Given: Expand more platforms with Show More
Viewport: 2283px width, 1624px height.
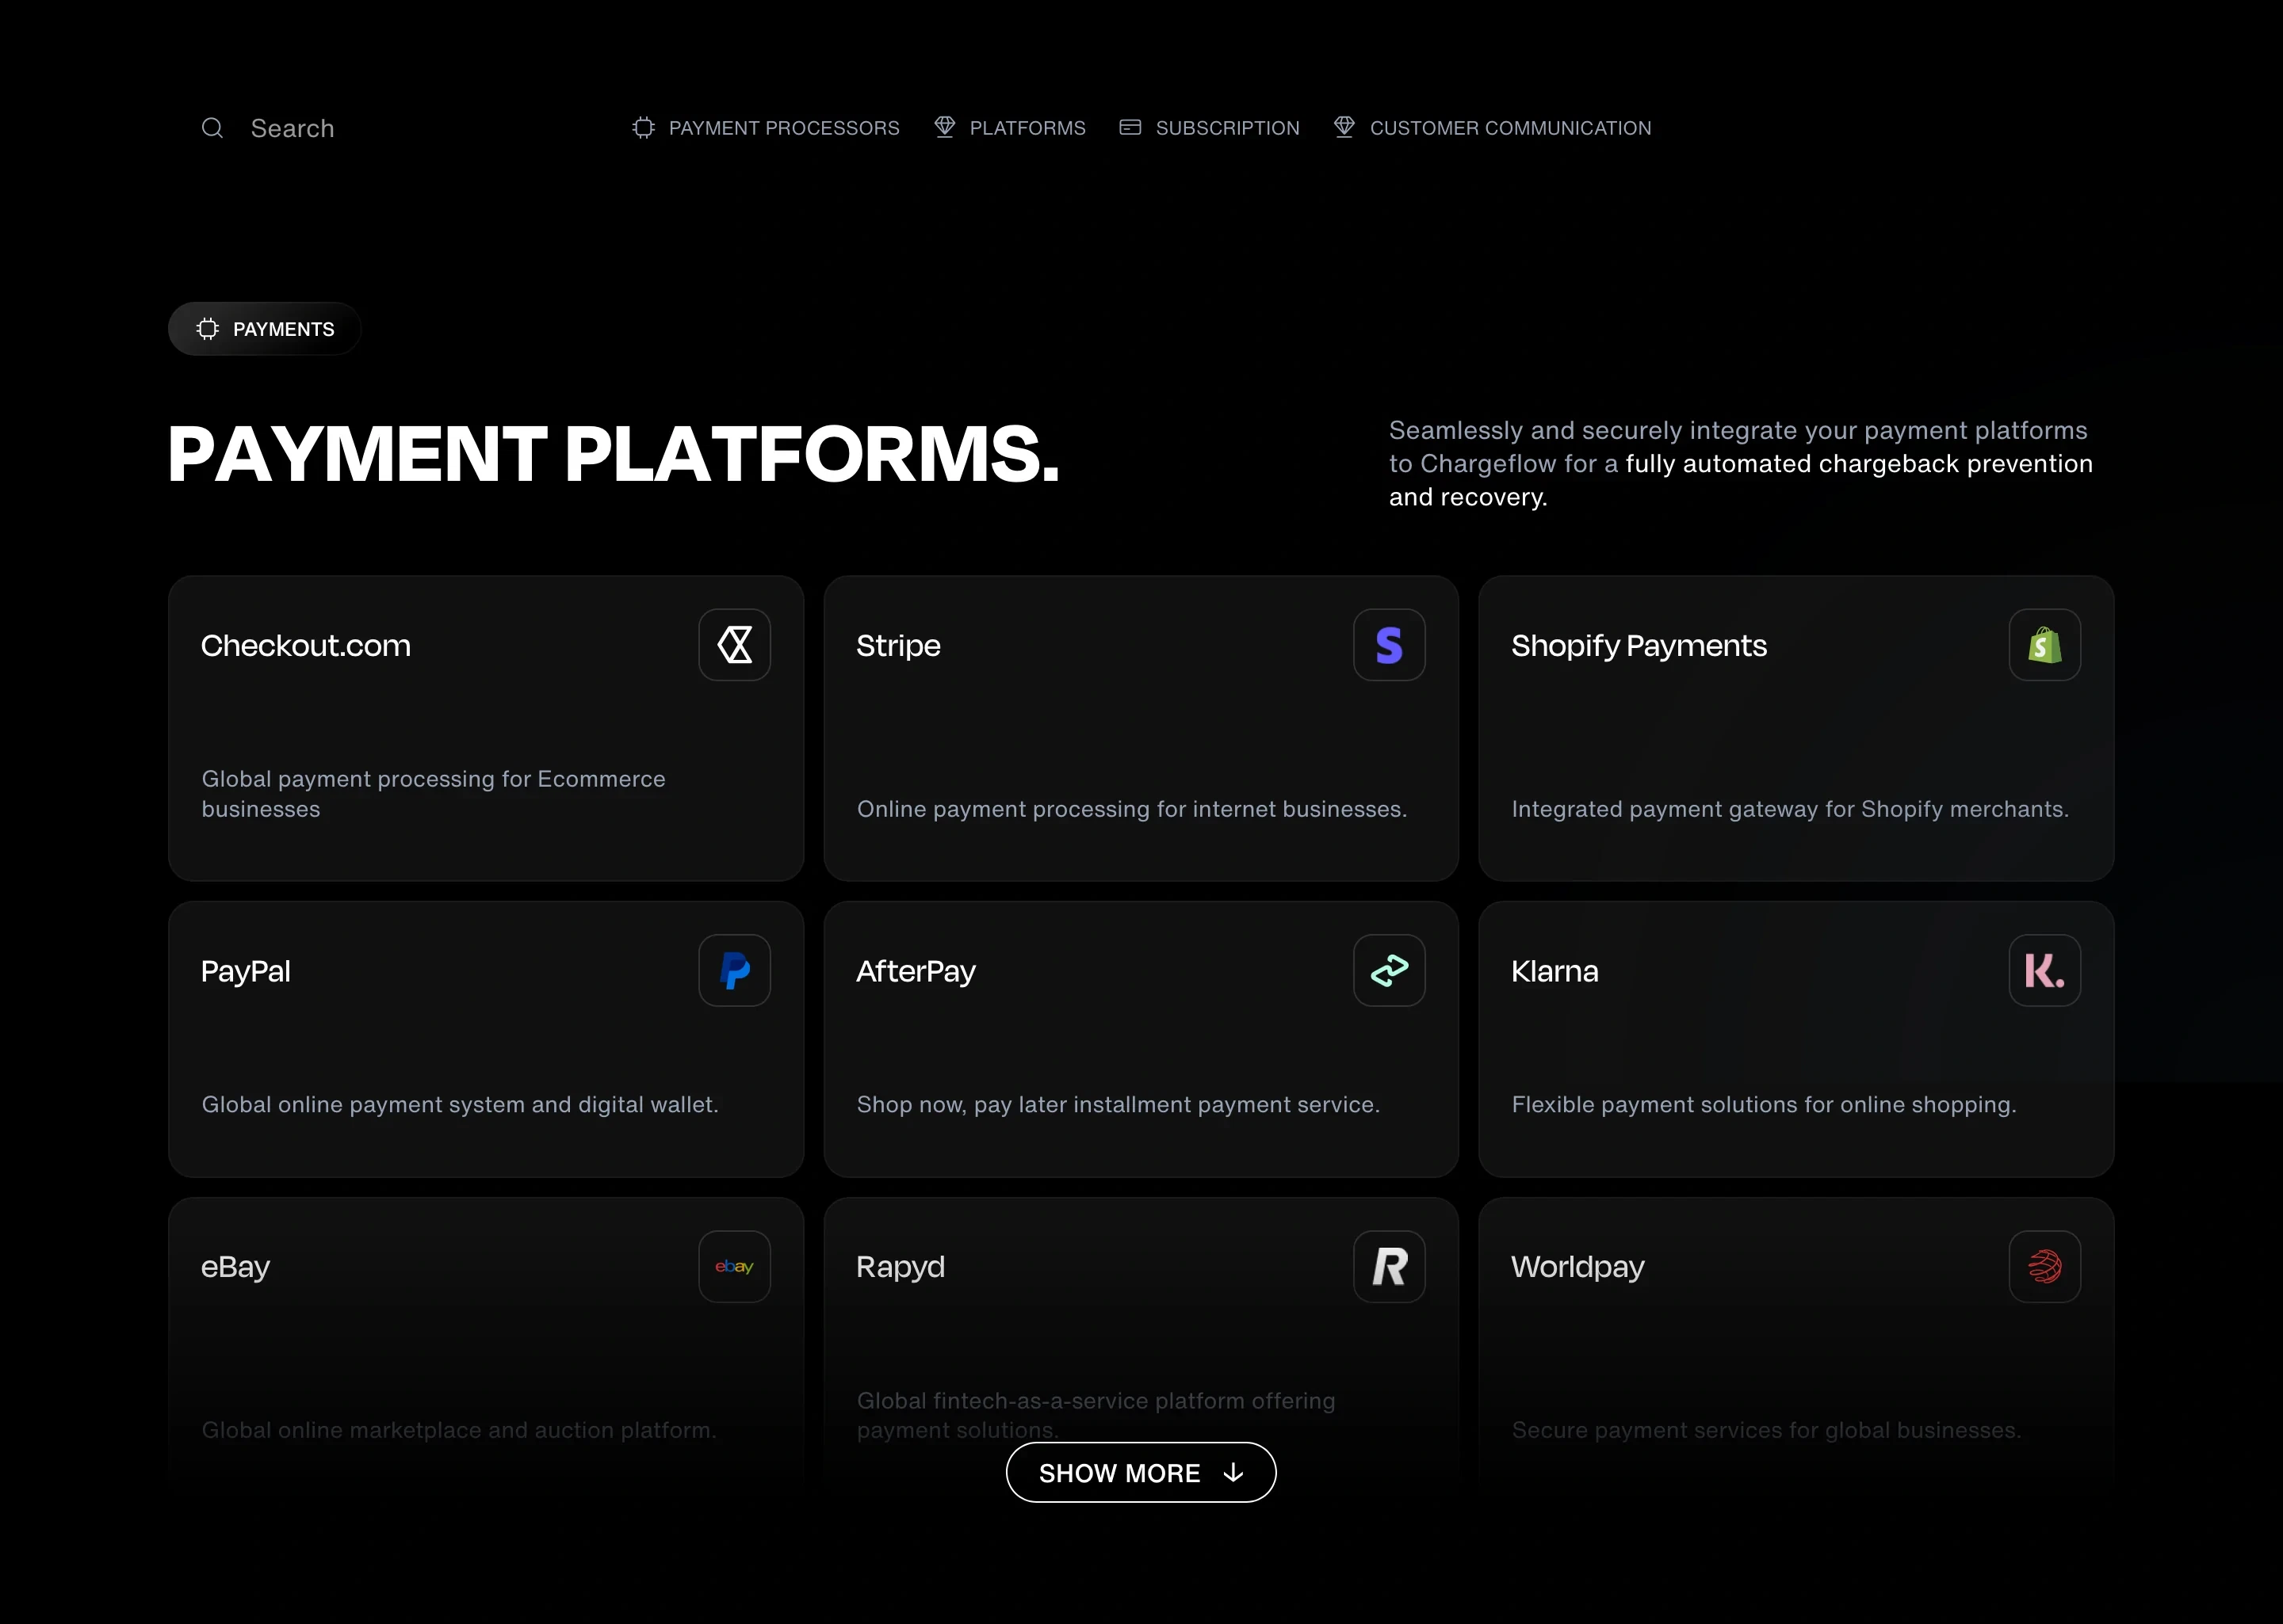Looking at the screenshot, I should [x=1141, y=1472].
